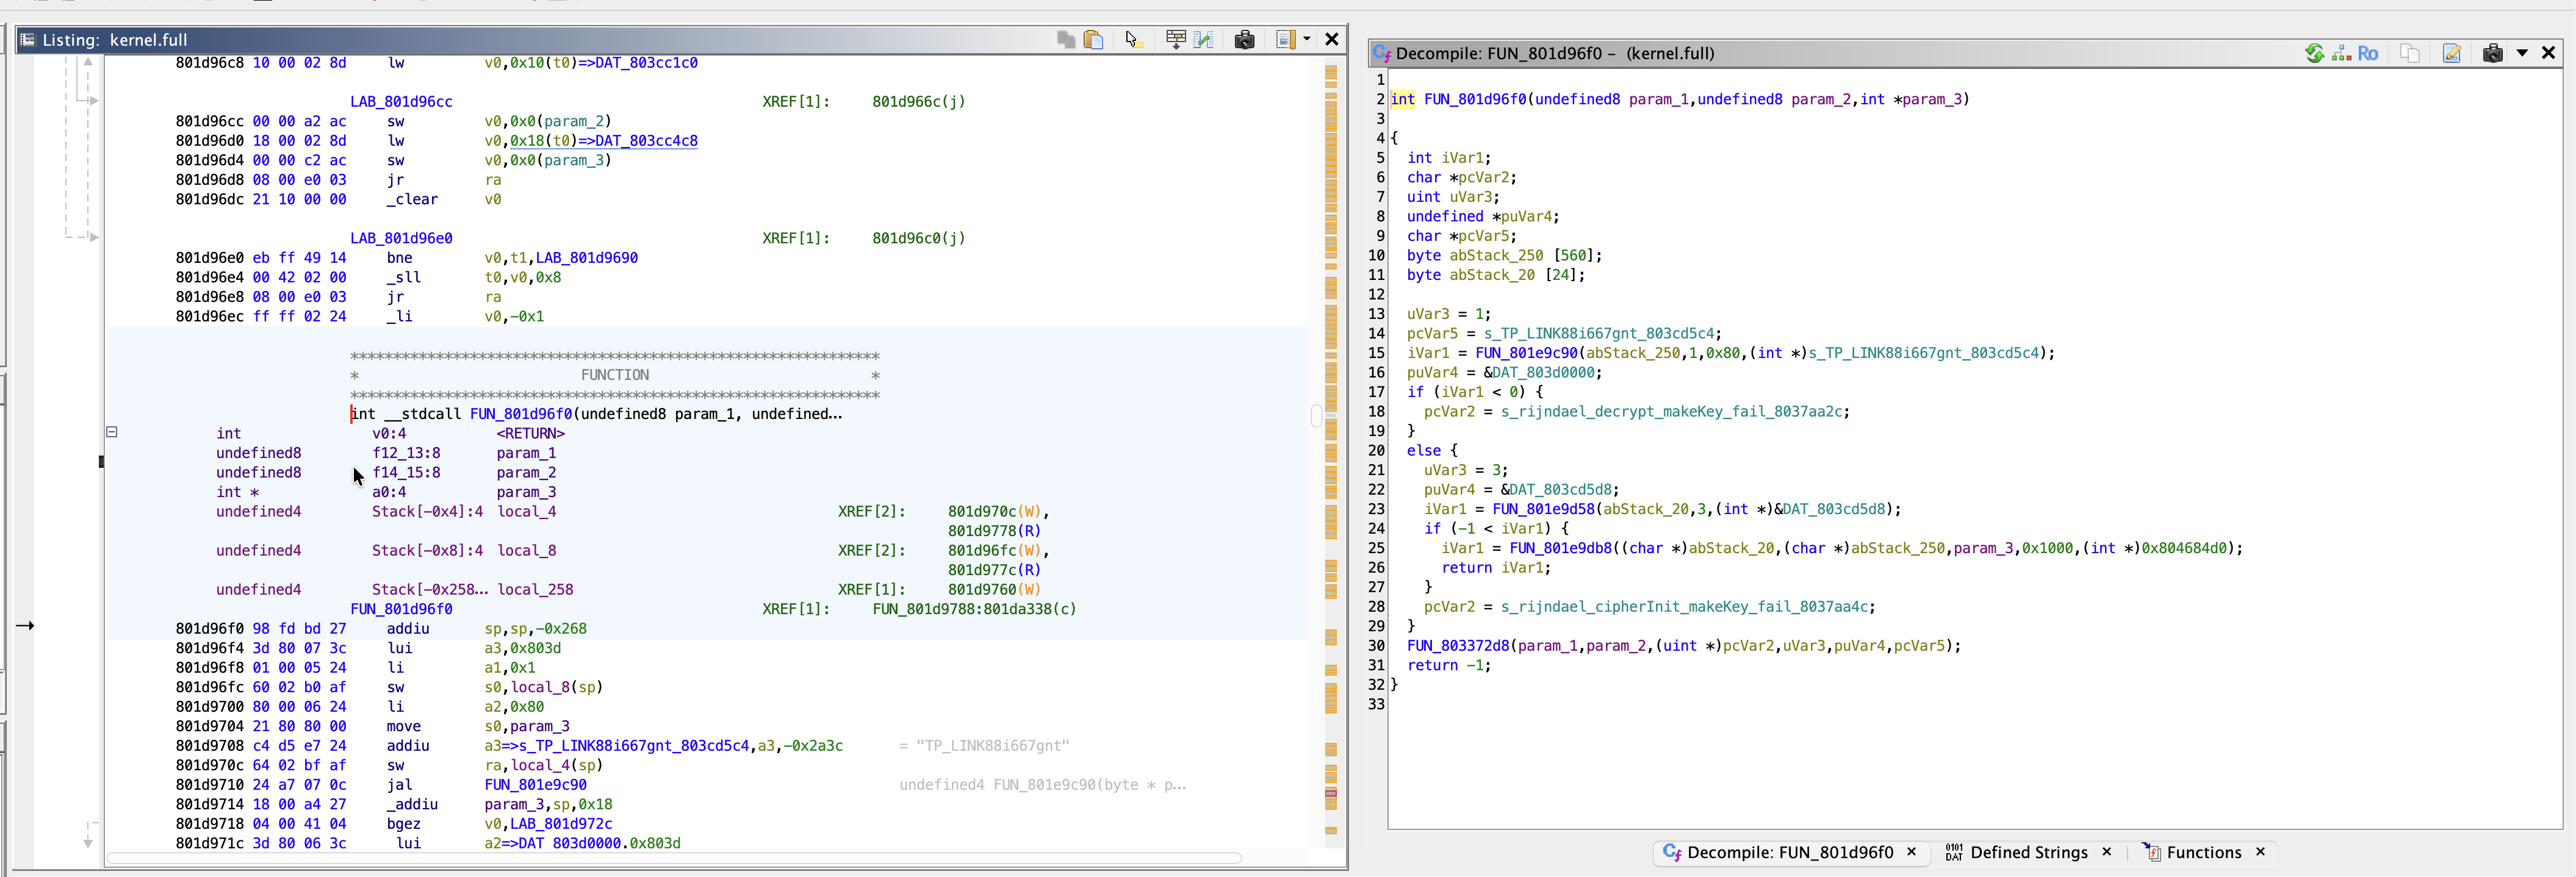The height and width of the screenshot is (877, 2576).
Task: Click the Export/Edit notepad pencil icon
Action: pos(2452,54)
